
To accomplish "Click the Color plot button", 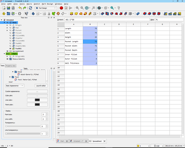I will 37,96.
